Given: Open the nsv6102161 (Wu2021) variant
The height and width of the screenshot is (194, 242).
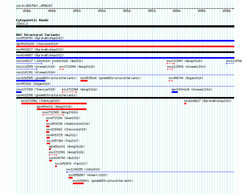Looking at the screenshot, I should [x=67, y=61].
